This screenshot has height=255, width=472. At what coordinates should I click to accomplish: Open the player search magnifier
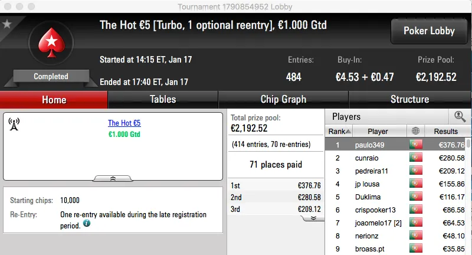point(460,117)
